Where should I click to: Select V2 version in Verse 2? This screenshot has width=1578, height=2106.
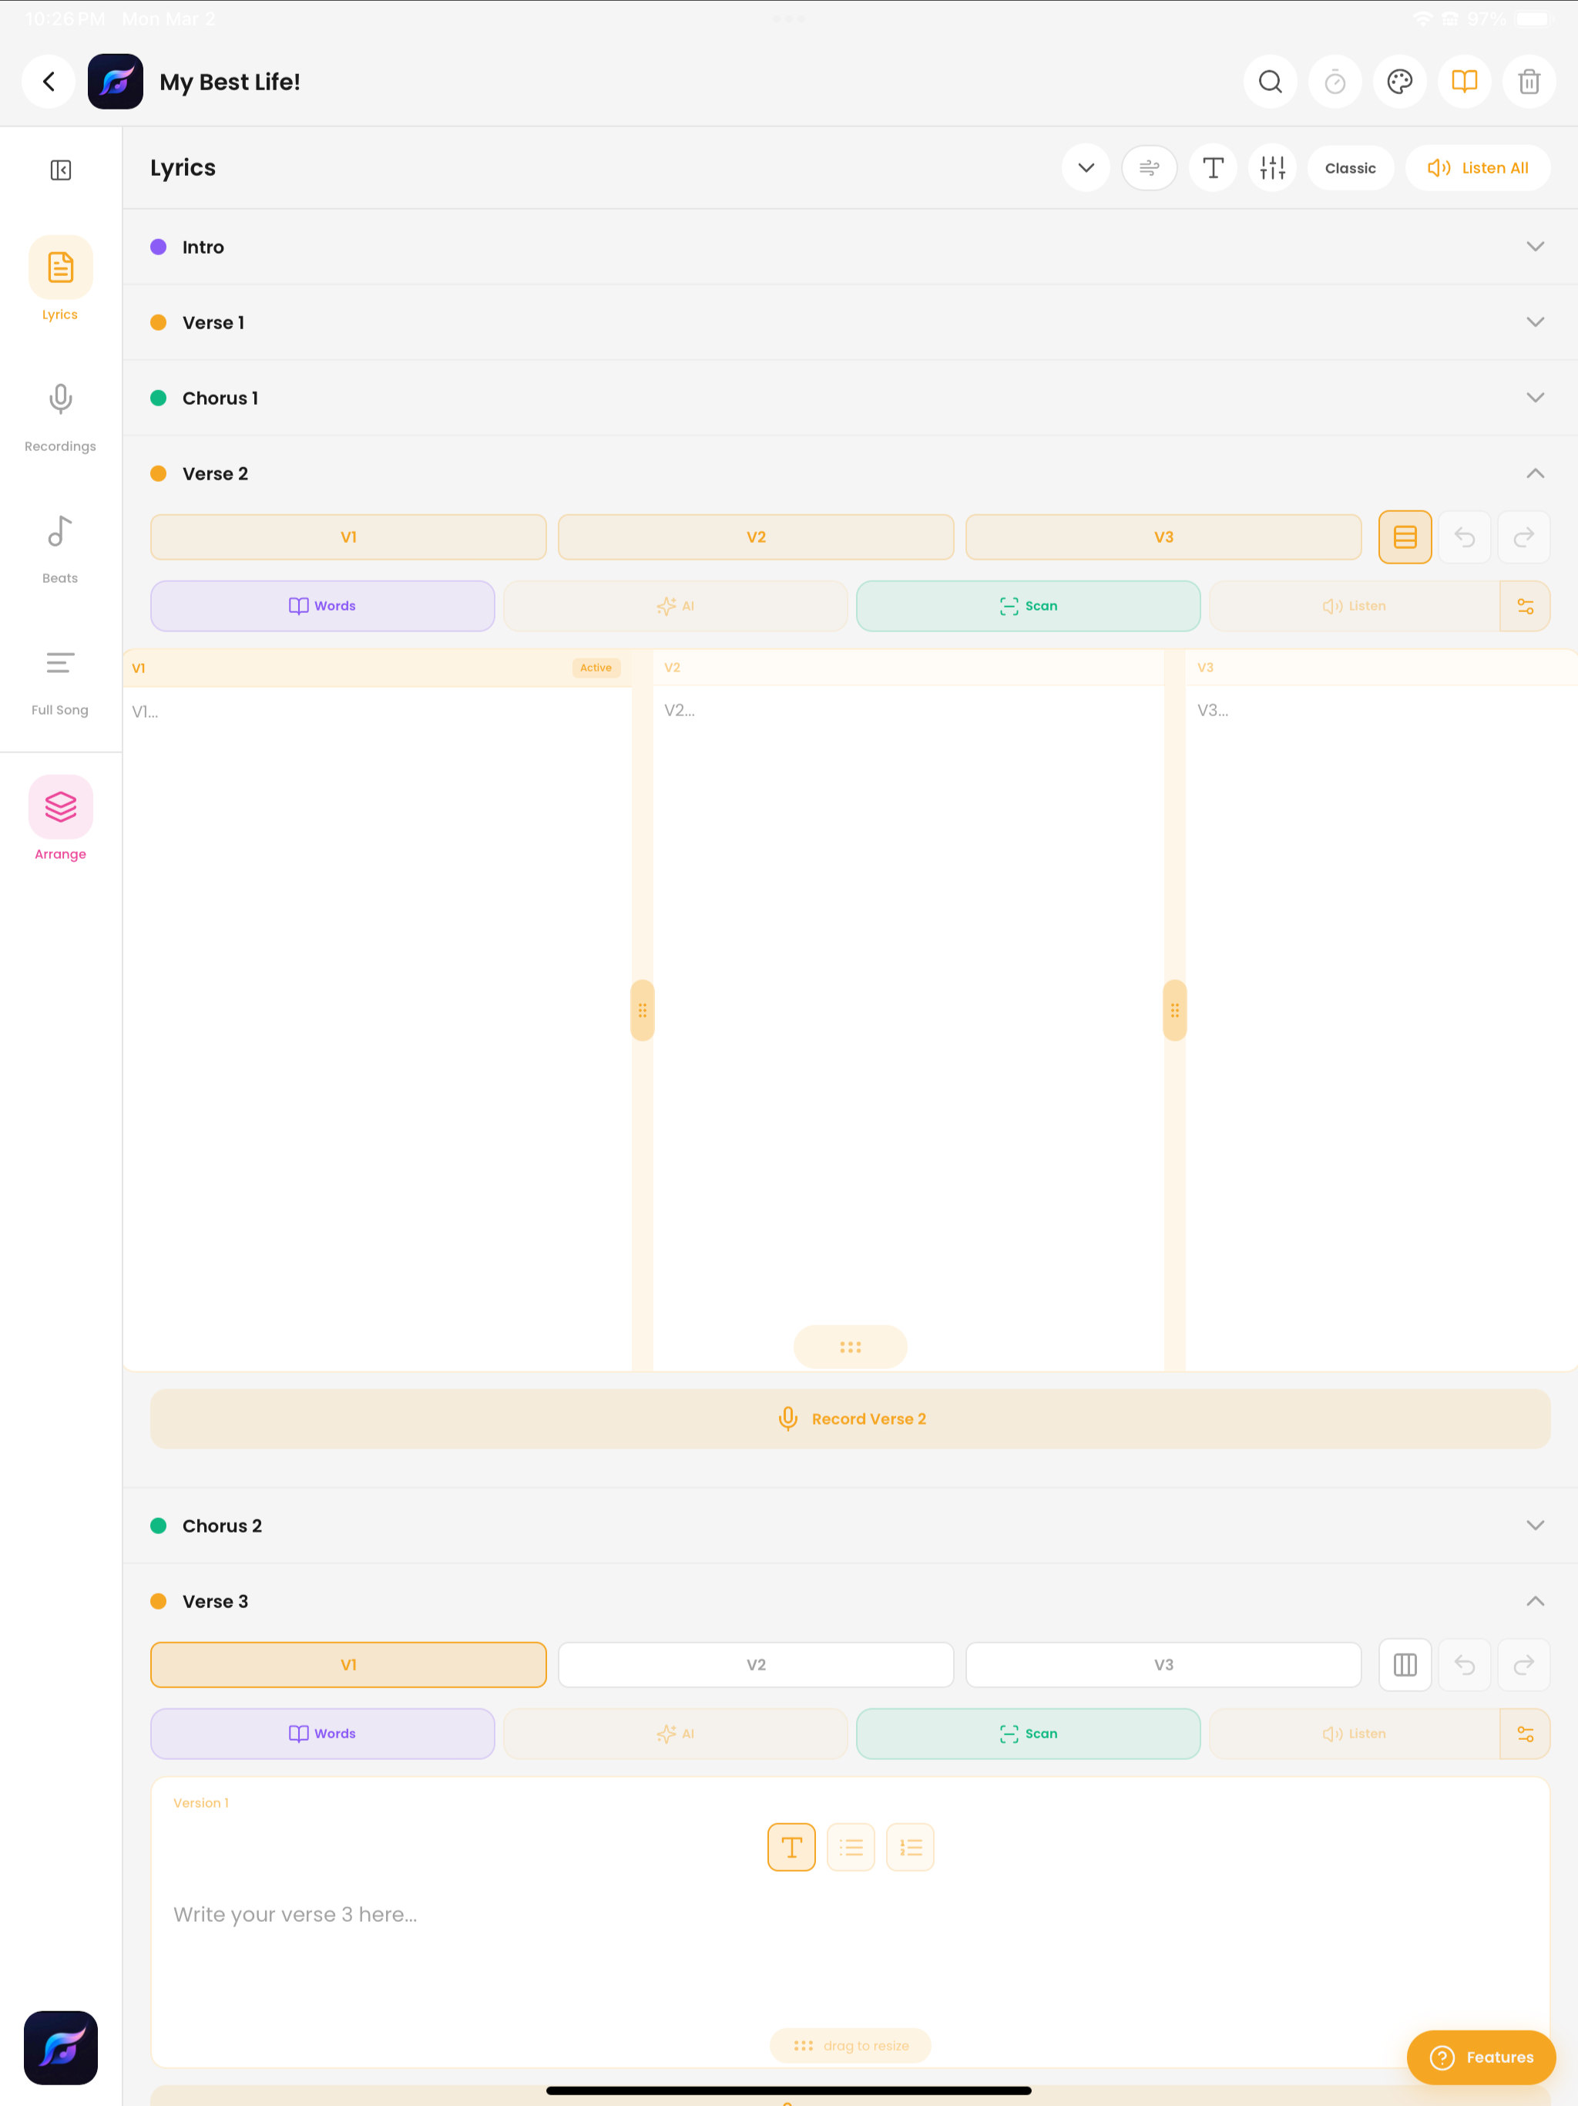point(756,537)
